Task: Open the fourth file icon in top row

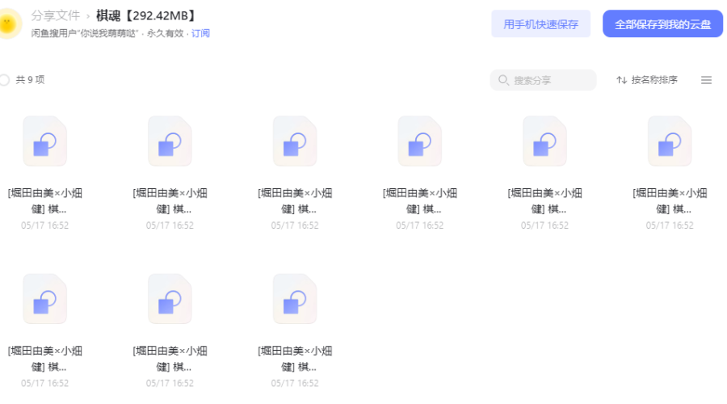Action: [x=419, y=141]
